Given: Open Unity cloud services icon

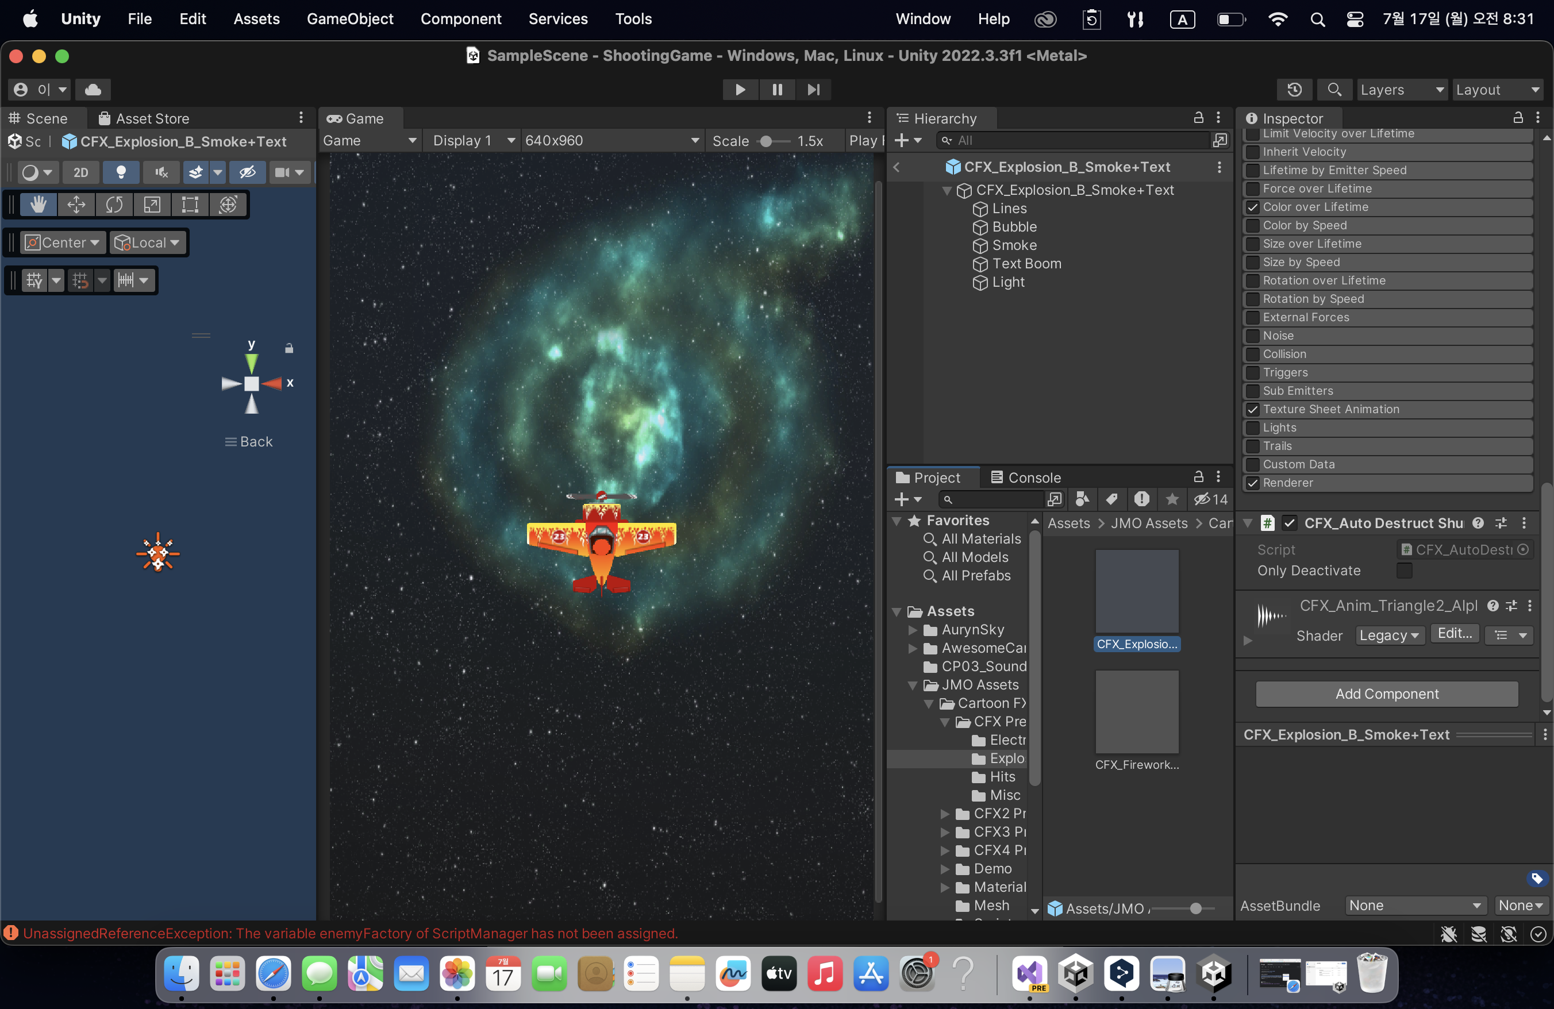Looking at the screenshot, I should pyautogui.click(x=93, y=90).
